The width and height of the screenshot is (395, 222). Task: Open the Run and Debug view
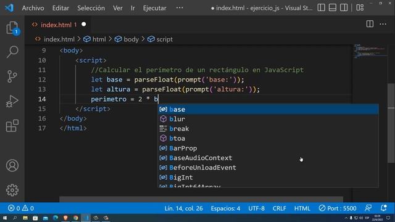(x=12, y=101)
